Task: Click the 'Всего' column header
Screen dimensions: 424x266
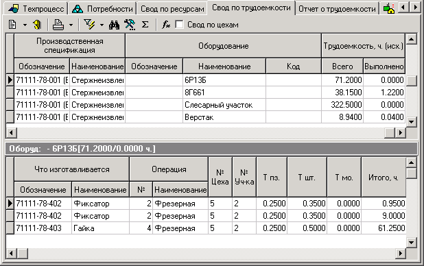Action: pos(342,66)
